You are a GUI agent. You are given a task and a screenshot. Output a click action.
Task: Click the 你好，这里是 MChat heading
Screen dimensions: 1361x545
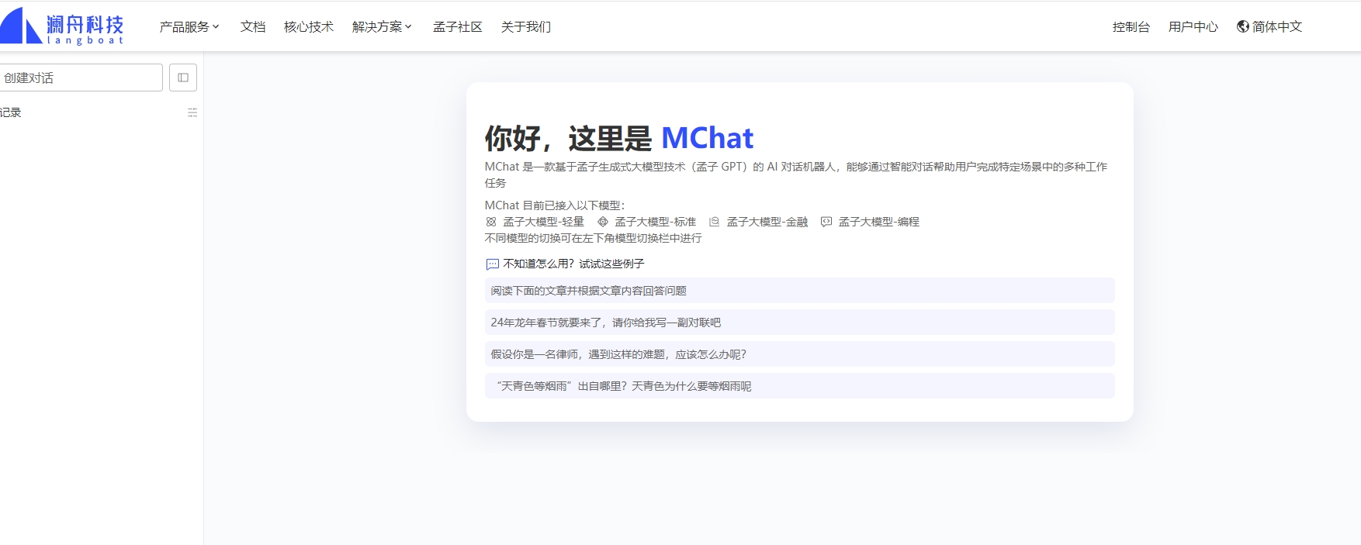pyautogui.click(x=619, y=138)
